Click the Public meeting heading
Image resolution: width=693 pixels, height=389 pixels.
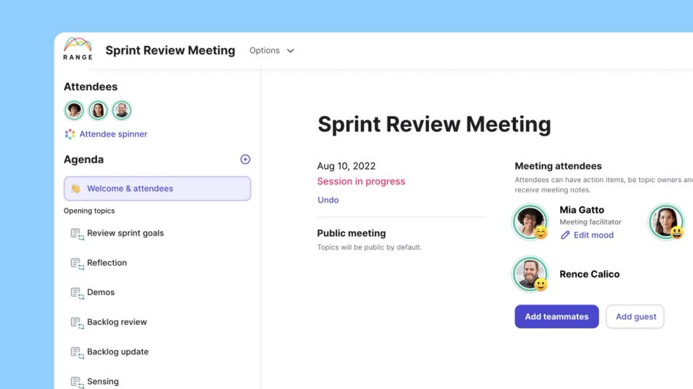(352, 233)
